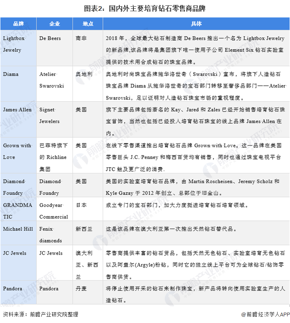Click the description 这是该品牌在澳大利亚第一次
This screenshot has width=290, height=323.
click(196, 233)
